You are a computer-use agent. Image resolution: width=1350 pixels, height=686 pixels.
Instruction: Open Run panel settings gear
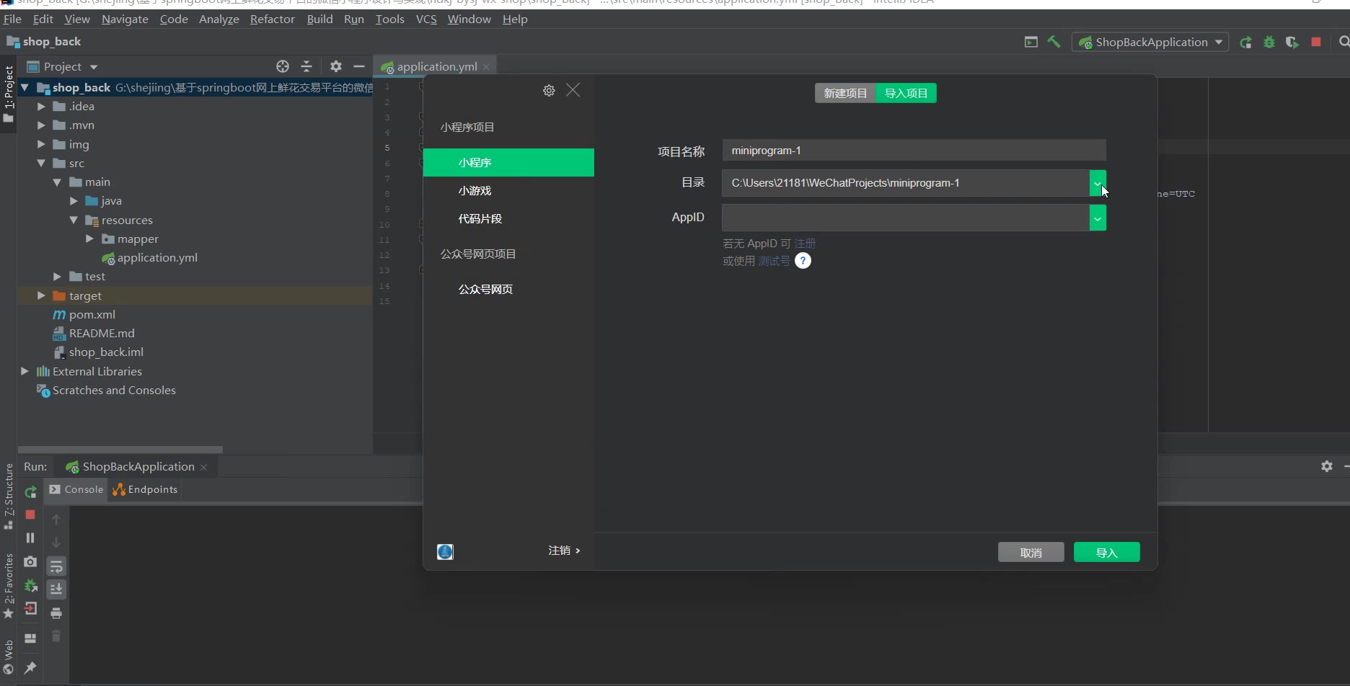(x=1327, y=466)
